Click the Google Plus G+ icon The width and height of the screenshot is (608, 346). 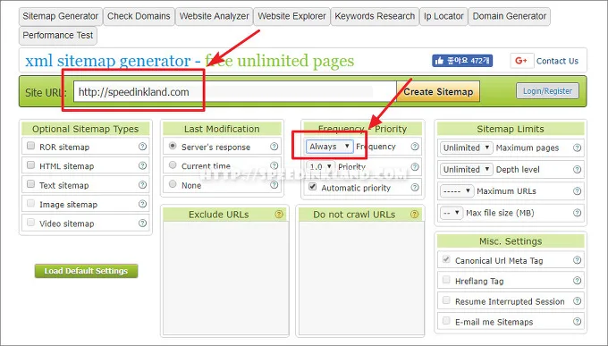[x=521, y=61]
